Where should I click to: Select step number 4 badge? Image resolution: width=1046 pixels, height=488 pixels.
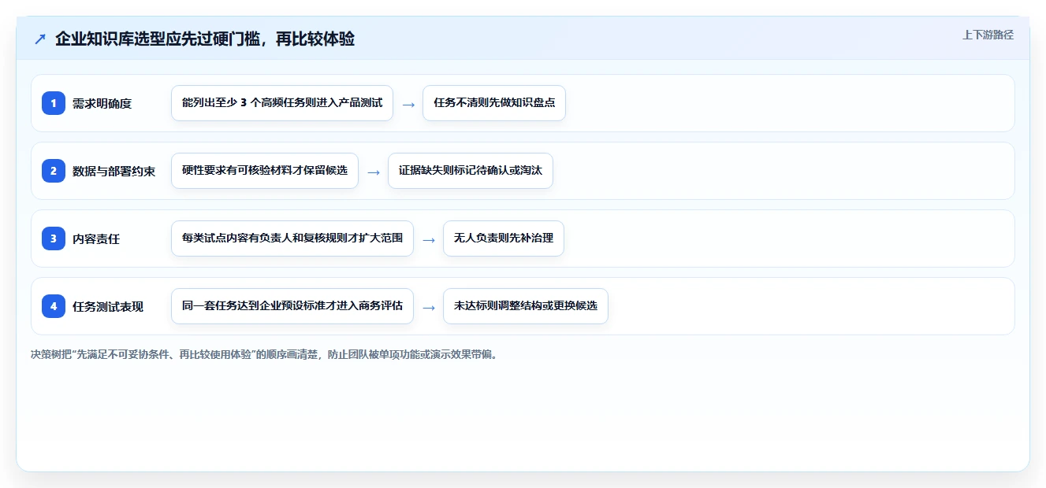[54, 306]
